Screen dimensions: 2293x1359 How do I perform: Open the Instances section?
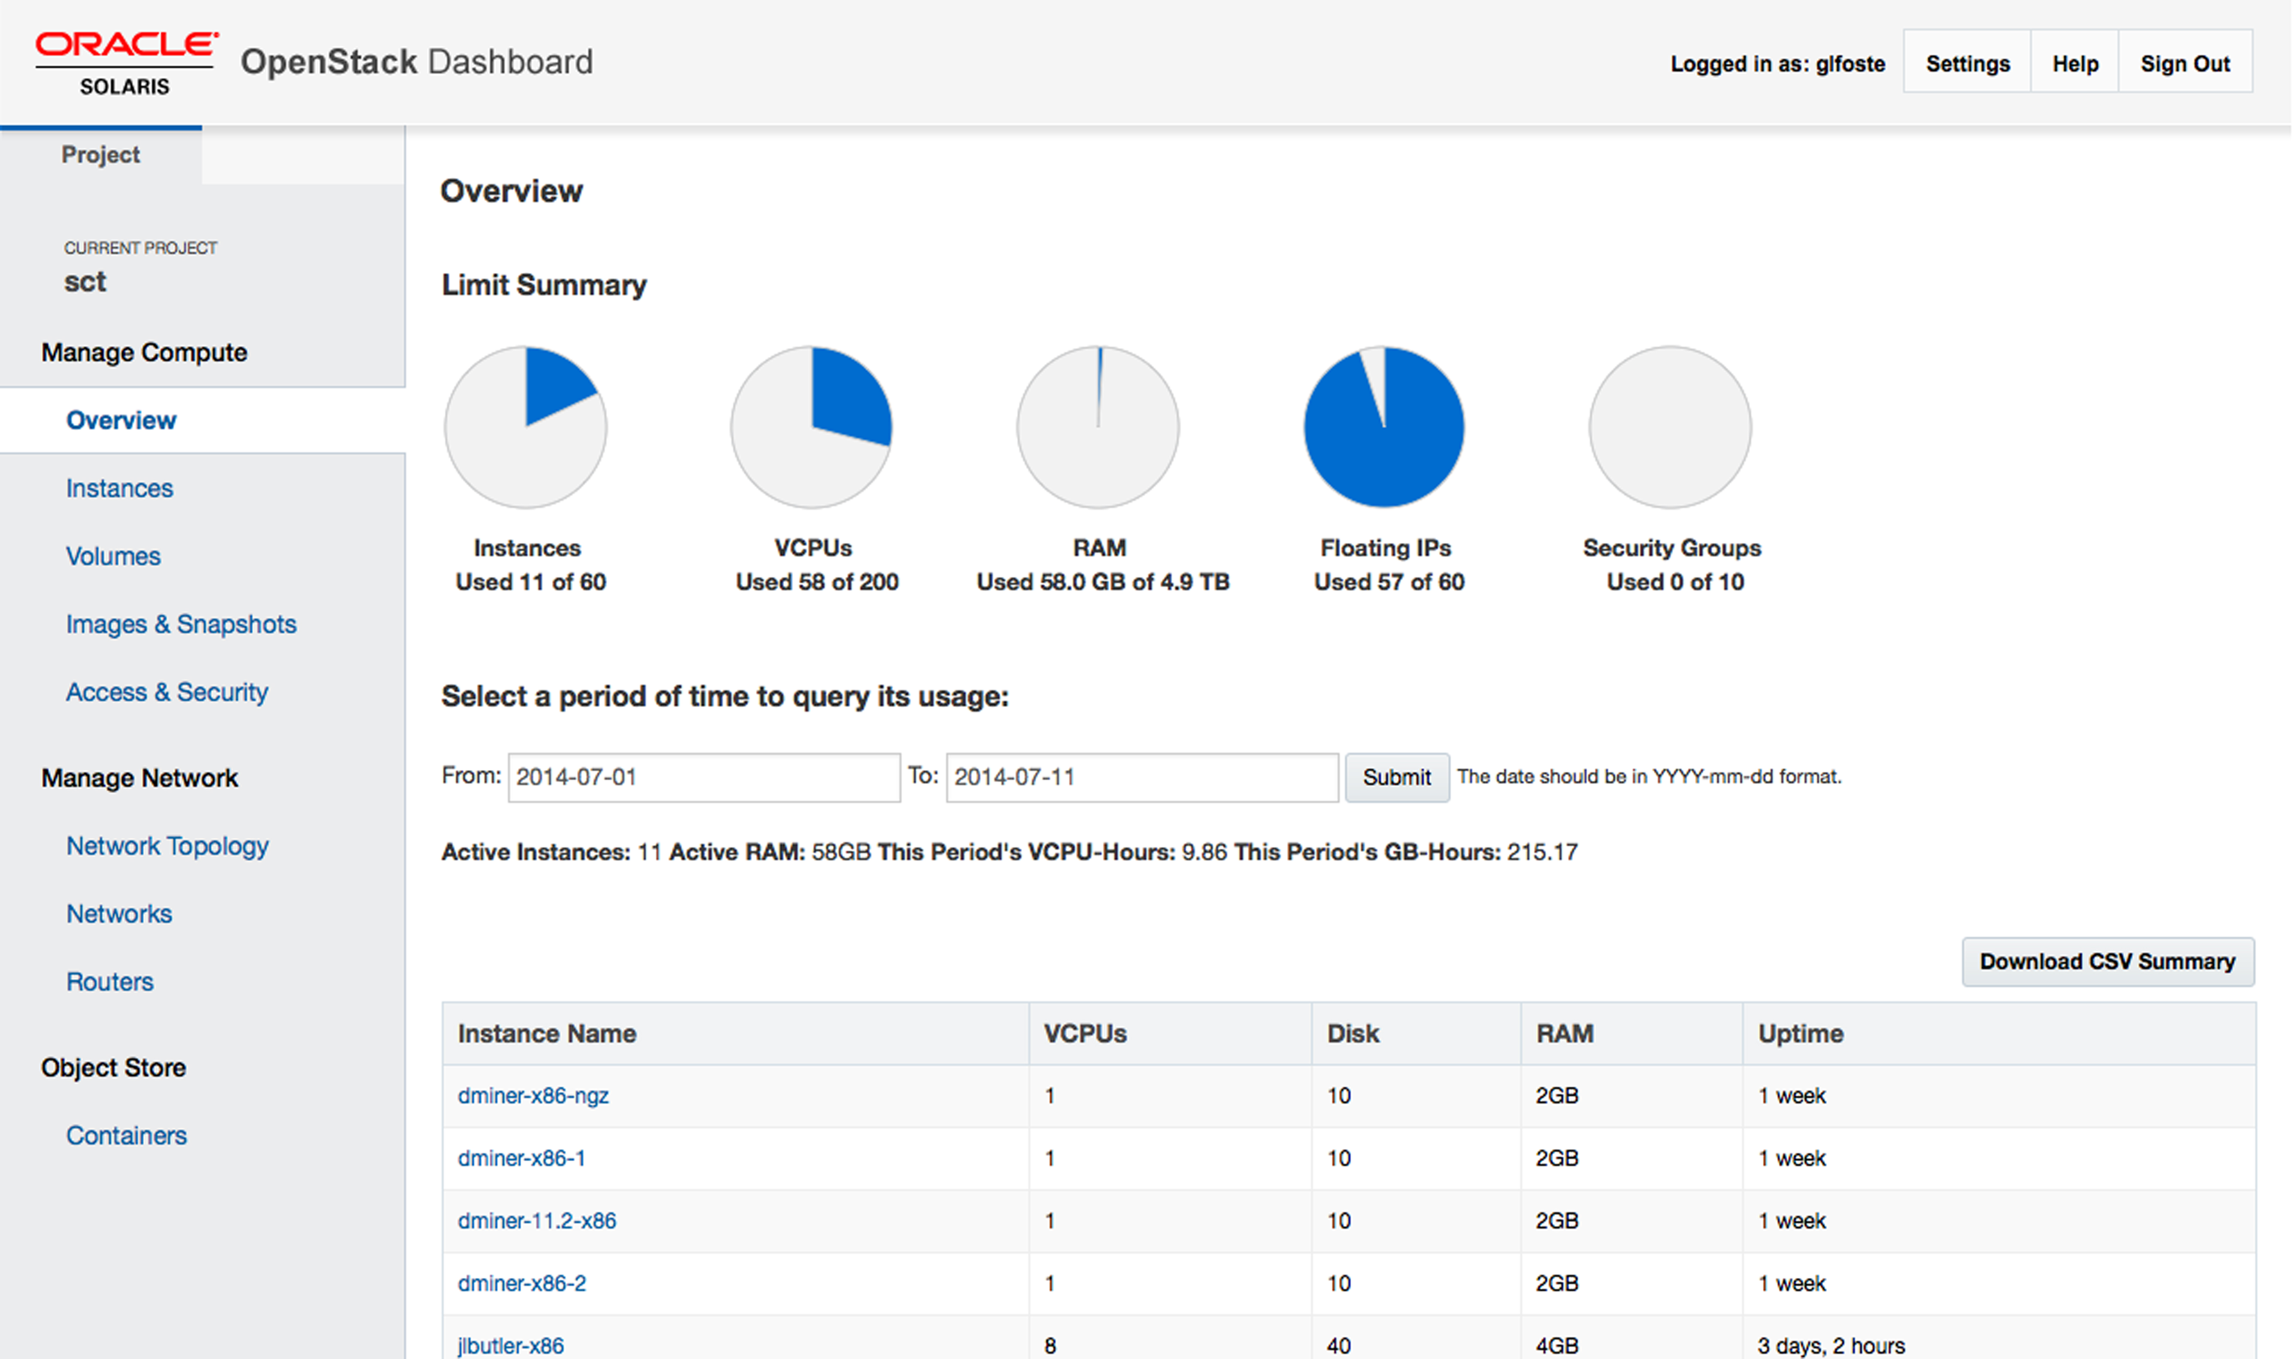pyautogui.click(x=119, y=487)
